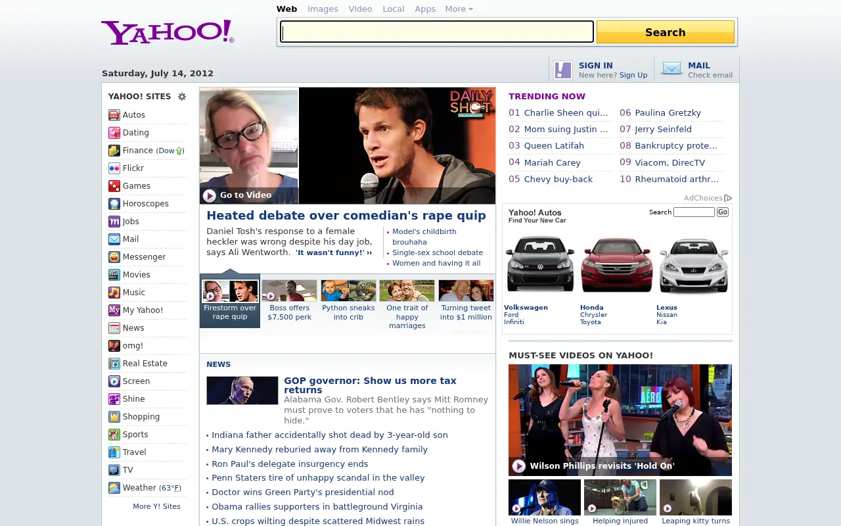Click the Music note icon

pyautogui.click(x=114, y=293)
